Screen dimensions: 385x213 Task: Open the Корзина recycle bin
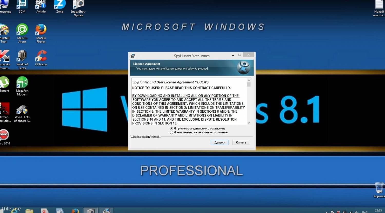click(x=379, y=190)
